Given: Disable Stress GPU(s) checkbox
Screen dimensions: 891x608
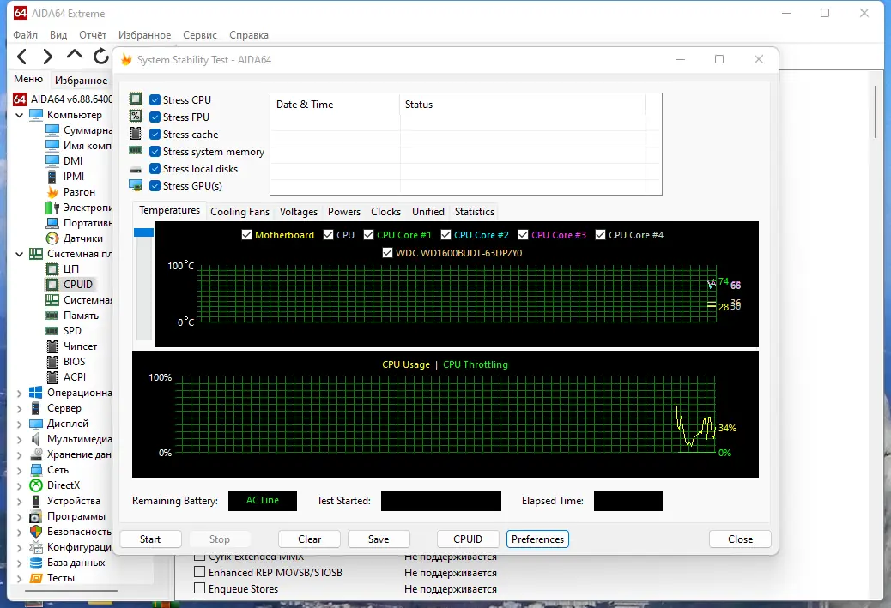Looking at the screenshot, I should click(155, 185).
